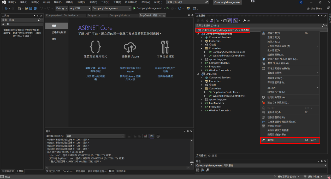Select 建置方案(B) in the context menu
Viewport: 331px width, 179px height.
click(x=290, y=33)
